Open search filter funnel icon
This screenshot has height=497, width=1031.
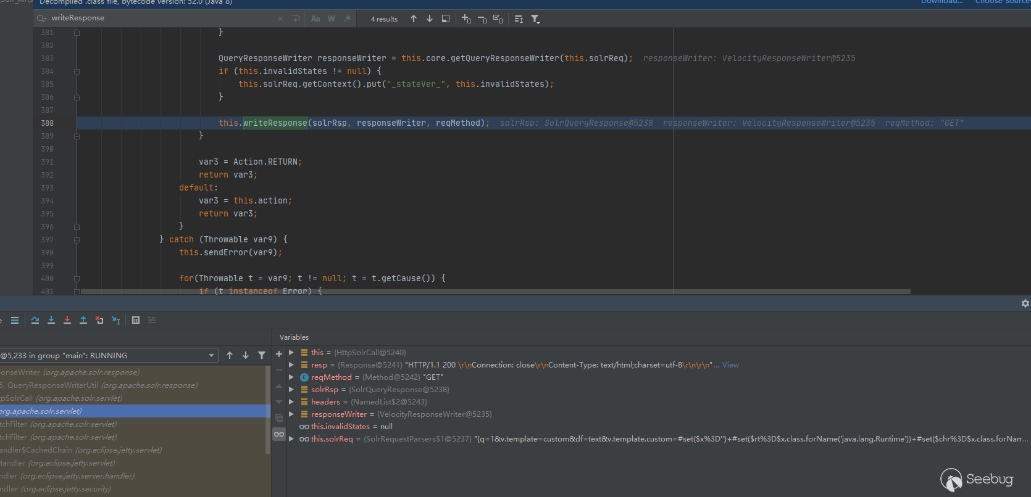[x=535, y=19]
